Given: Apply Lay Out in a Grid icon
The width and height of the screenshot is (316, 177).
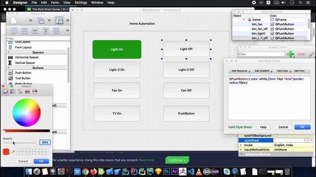Looking at the screenshot, I should coord(56,30).
